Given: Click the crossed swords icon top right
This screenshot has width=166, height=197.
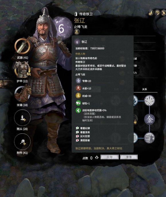Looking at the screenshot, I should (163, 13).
